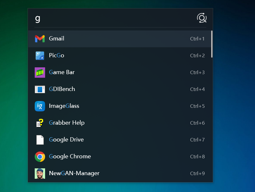Viewport: 255px width, 192px height.
Task: Focus the search query field containing g
Action: pyautogui.click(x=114, y=18)
